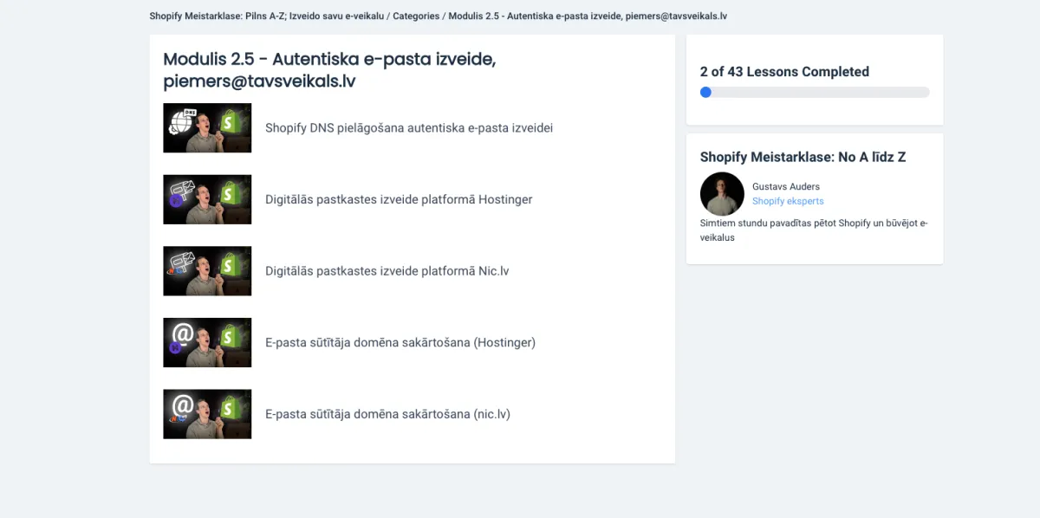Click the Gustavs Auders instructor name

click(x=786, y=186)
